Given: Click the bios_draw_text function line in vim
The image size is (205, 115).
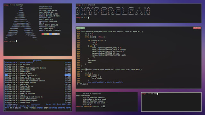Looking at the screenshot, I should [112, 32].
